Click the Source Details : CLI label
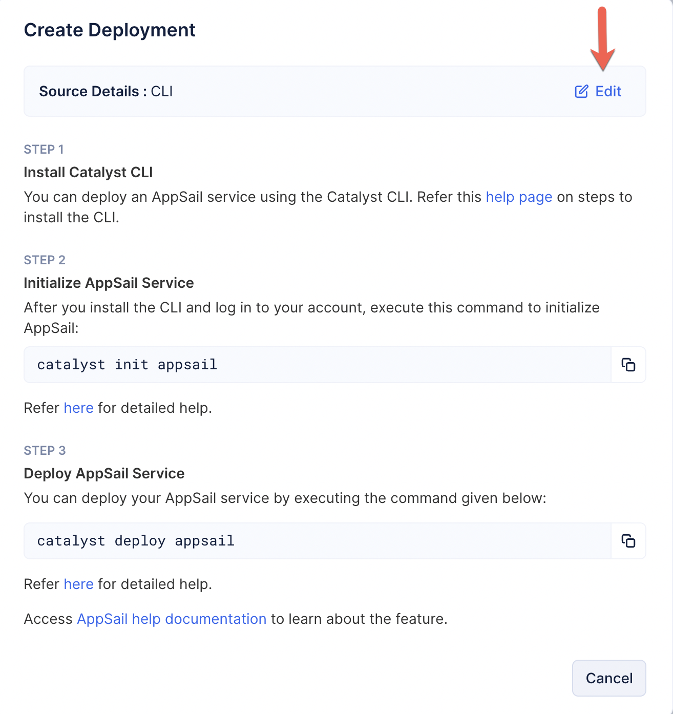 pyautogui.click(x=106, y=92)
